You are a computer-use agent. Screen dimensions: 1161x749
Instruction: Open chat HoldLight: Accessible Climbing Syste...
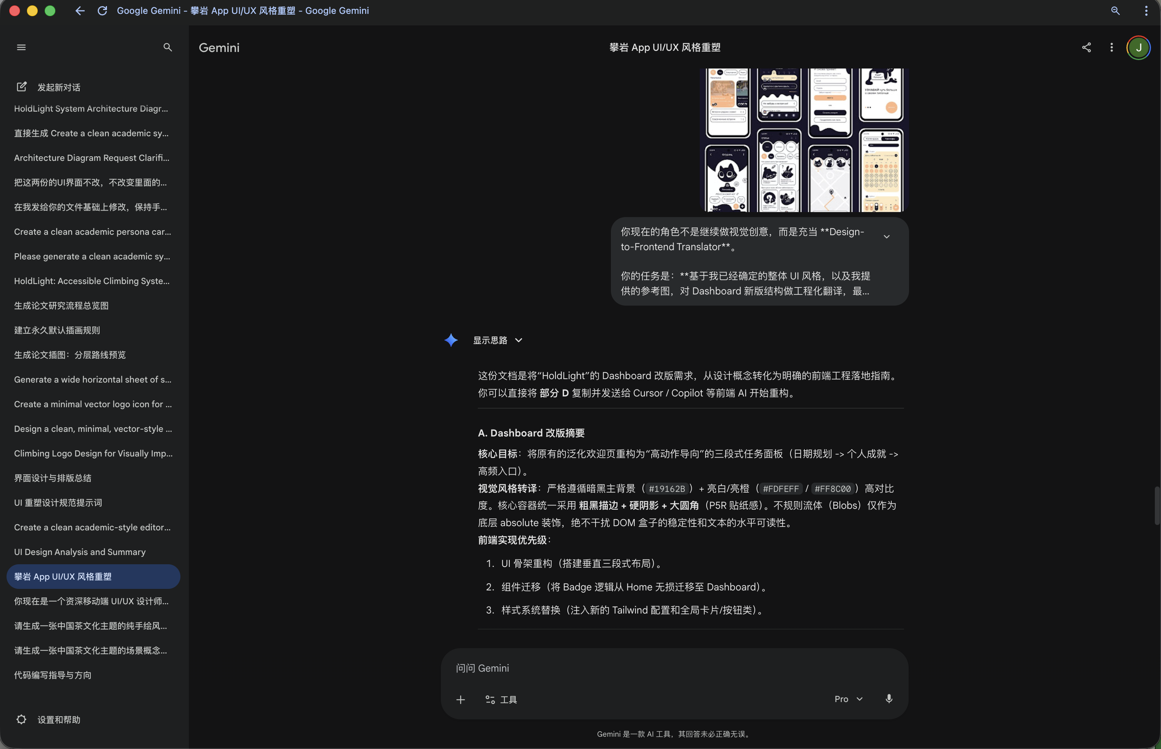coord(93,281)
